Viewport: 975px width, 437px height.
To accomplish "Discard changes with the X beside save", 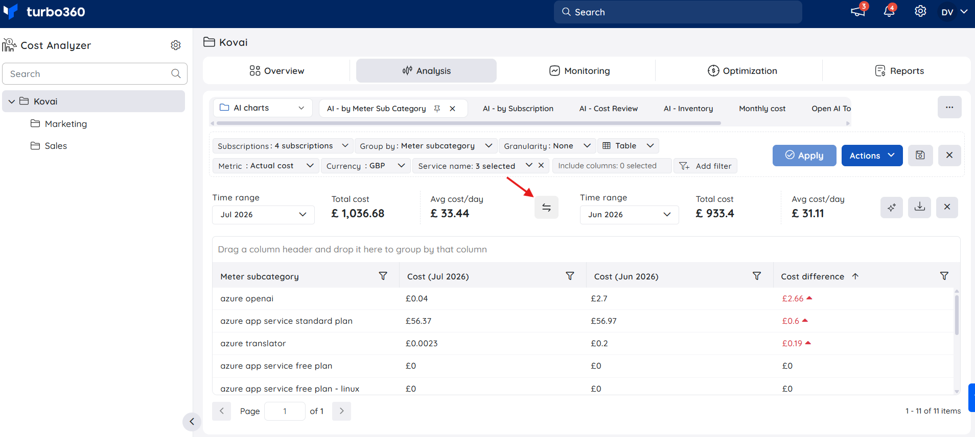I will click(949, 156).
